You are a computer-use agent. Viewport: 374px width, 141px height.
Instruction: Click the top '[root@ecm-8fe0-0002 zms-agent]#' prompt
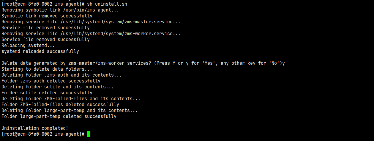43,4
